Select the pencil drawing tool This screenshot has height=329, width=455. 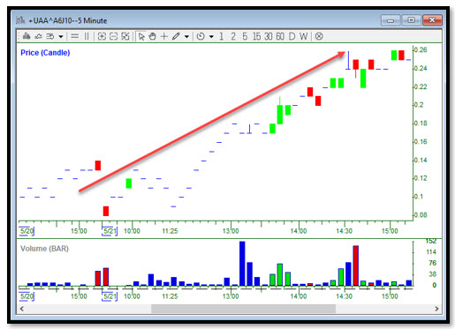pyautogui.click(x=176, y=36)
